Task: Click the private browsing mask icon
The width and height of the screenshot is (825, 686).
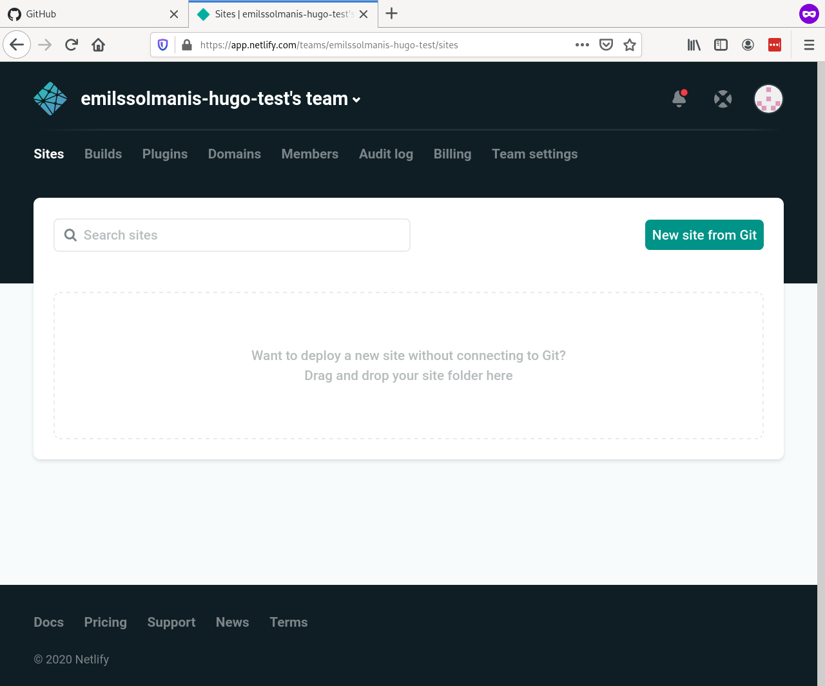Action: pos(809,14)
